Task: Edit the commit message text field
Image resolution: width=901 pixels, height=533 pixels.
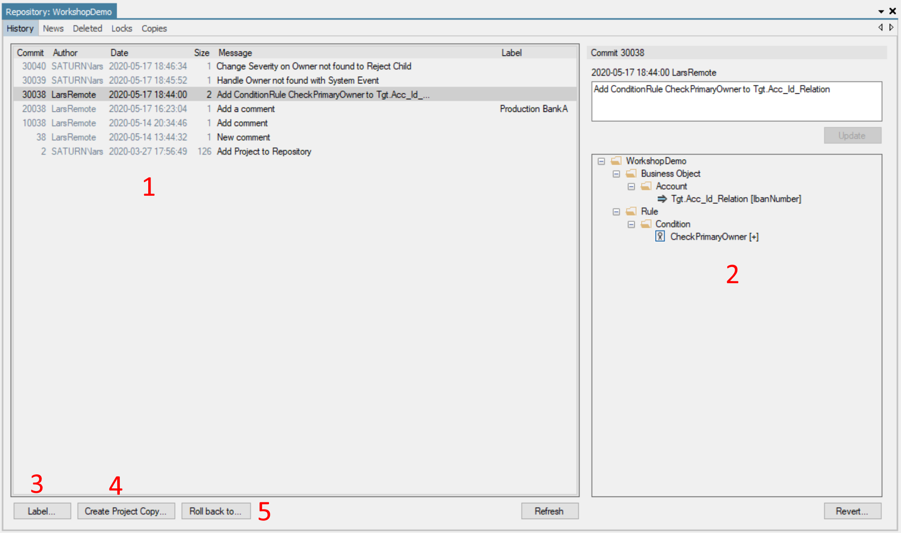Action: (736, 101)
